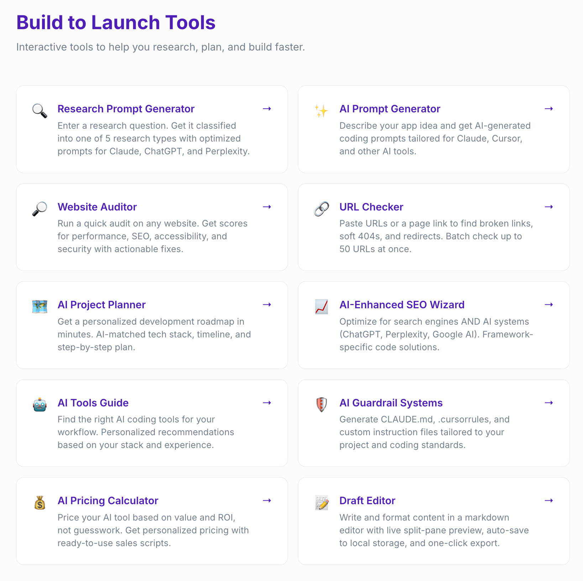
Task: Open the AI Guardrail Systems title link
Action: 391,403
